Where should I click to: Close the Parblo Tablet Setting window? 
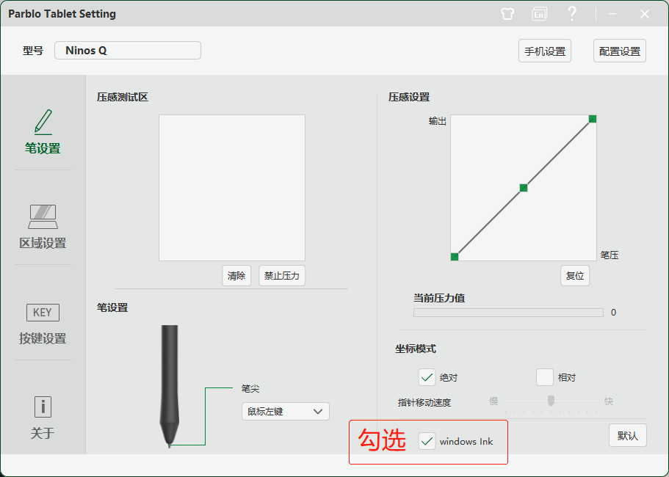pos(645,14)
